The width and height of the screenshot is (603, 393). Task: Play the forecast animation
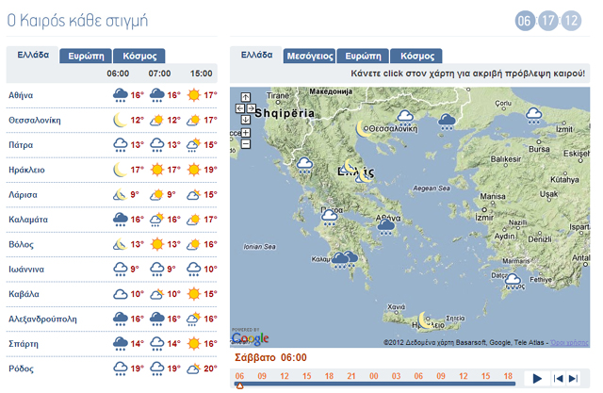point(537,378)
